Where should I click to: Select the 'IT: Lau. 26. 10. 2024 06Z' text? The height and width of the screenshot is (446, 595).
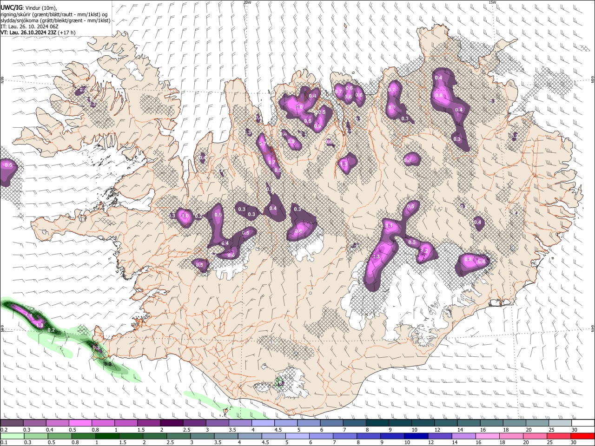pyautogui.click(x=30, y=26)
